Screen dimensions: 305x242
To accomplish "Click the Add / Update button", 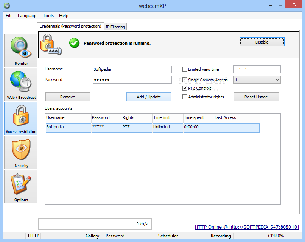I will (149, 97).
